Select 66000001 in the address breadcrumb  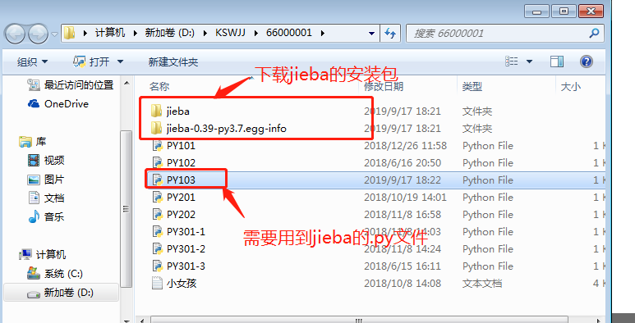[x=288, y=33]
